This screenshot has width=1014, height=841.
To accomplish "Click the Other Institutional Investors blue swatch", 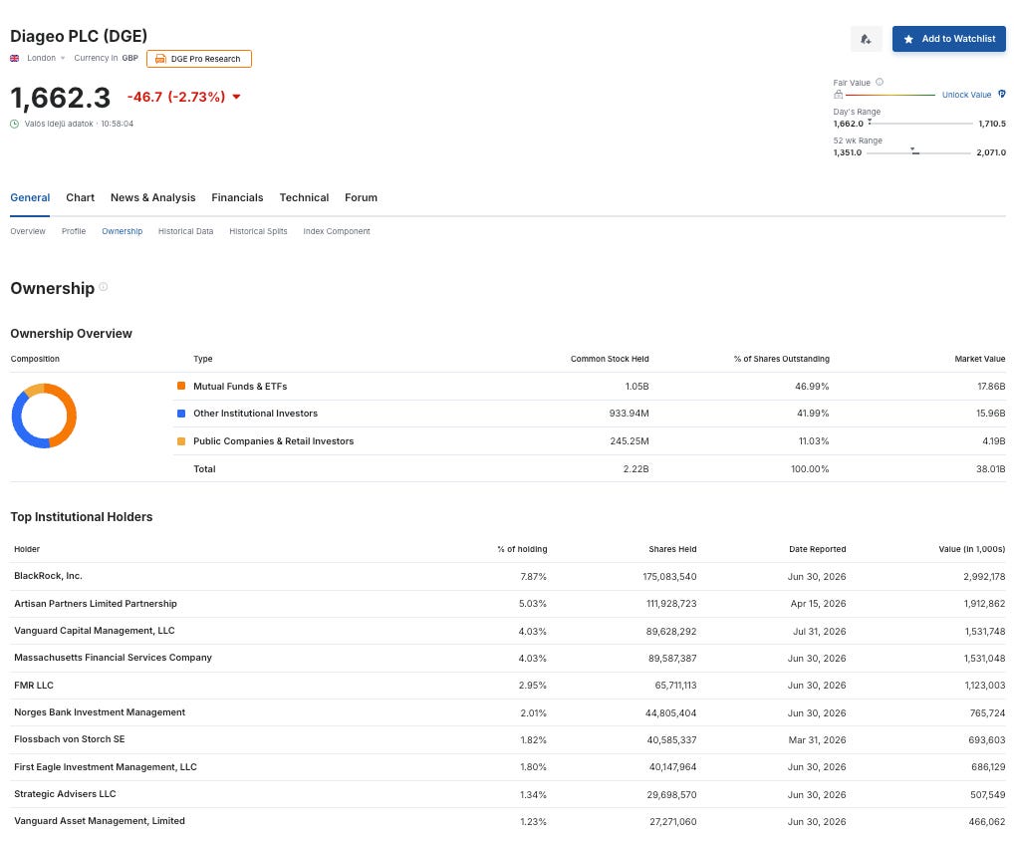I will [181, 414].
